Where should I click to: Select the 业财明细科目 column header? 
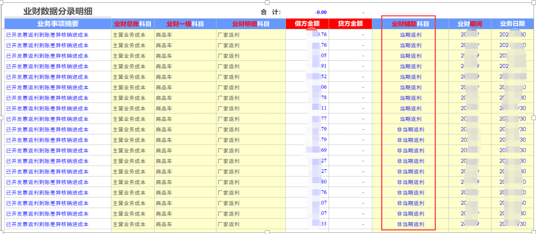pyautogui.click(x=251, y=24)
